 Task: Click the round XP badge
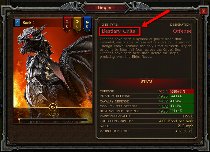[53, 107]
